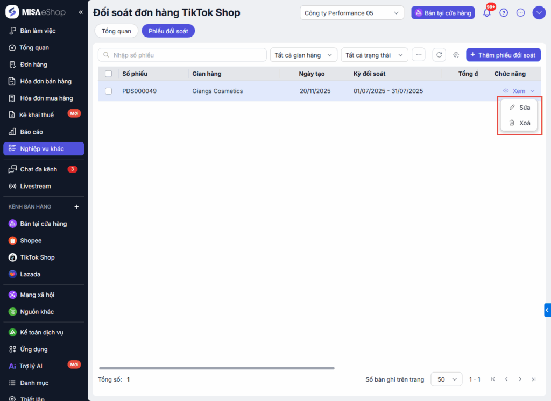Go to next page arrow
Viewport: 551px width, 401px height.
[x=520, y=379]
